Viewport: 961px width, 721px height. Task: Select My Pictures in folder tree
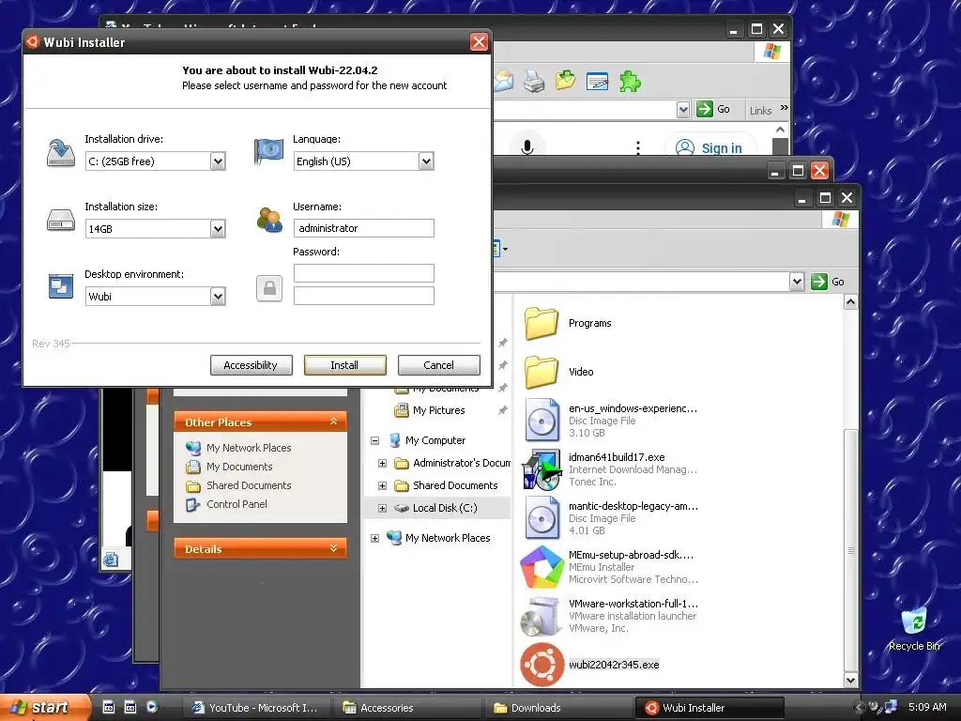click(x=439, y=410)
